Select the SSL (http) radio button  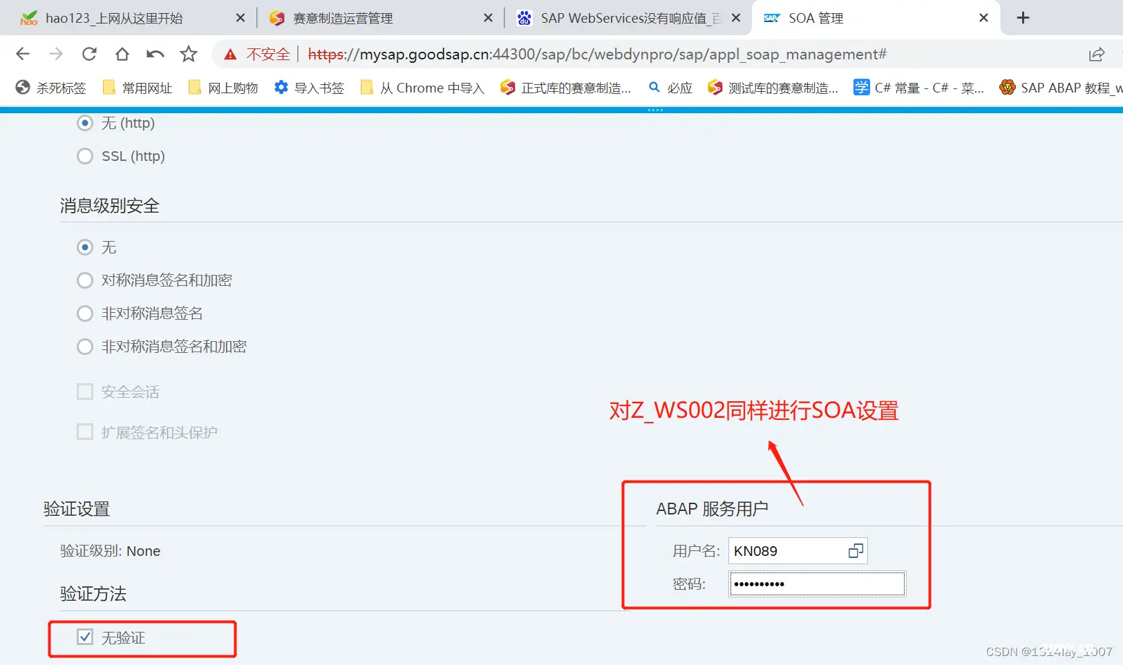click(85, 156)
